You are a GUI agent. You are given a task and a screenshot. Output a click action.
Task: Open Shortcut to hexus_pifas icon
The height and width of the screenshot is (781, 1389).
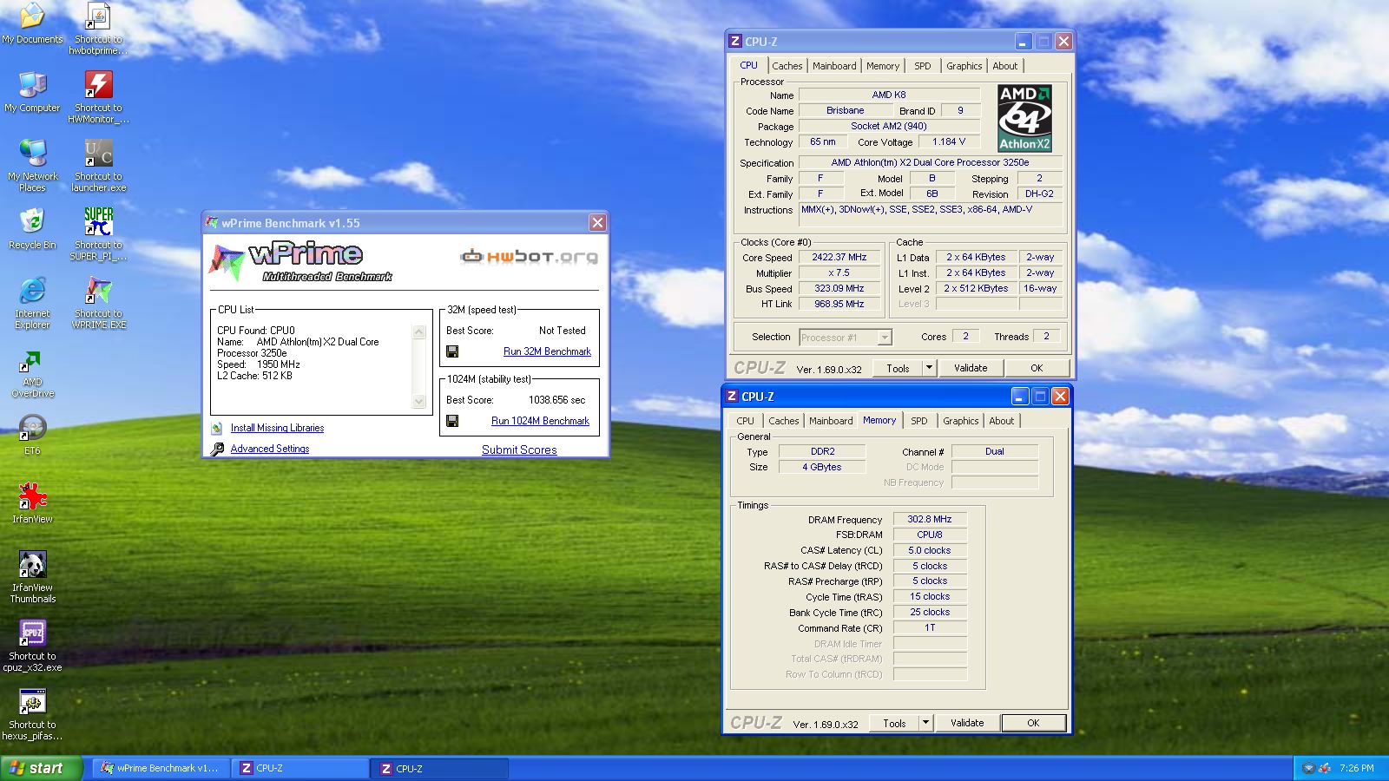click(x=32, y=714)
